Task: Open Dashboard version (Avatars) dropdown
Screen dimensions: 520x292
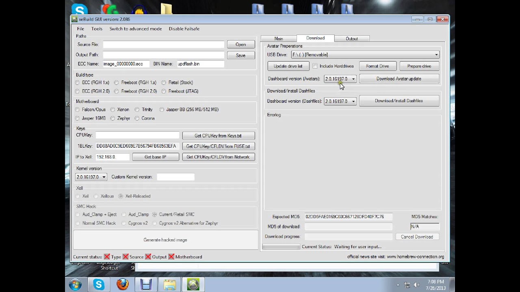Action: pyautogui.click(x=353, y=79)
